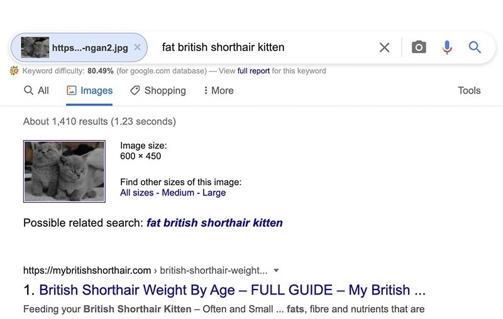Click the SEO keyword difficulty extension icon
This screenshot has width=503, height=319.
point(14,71)
